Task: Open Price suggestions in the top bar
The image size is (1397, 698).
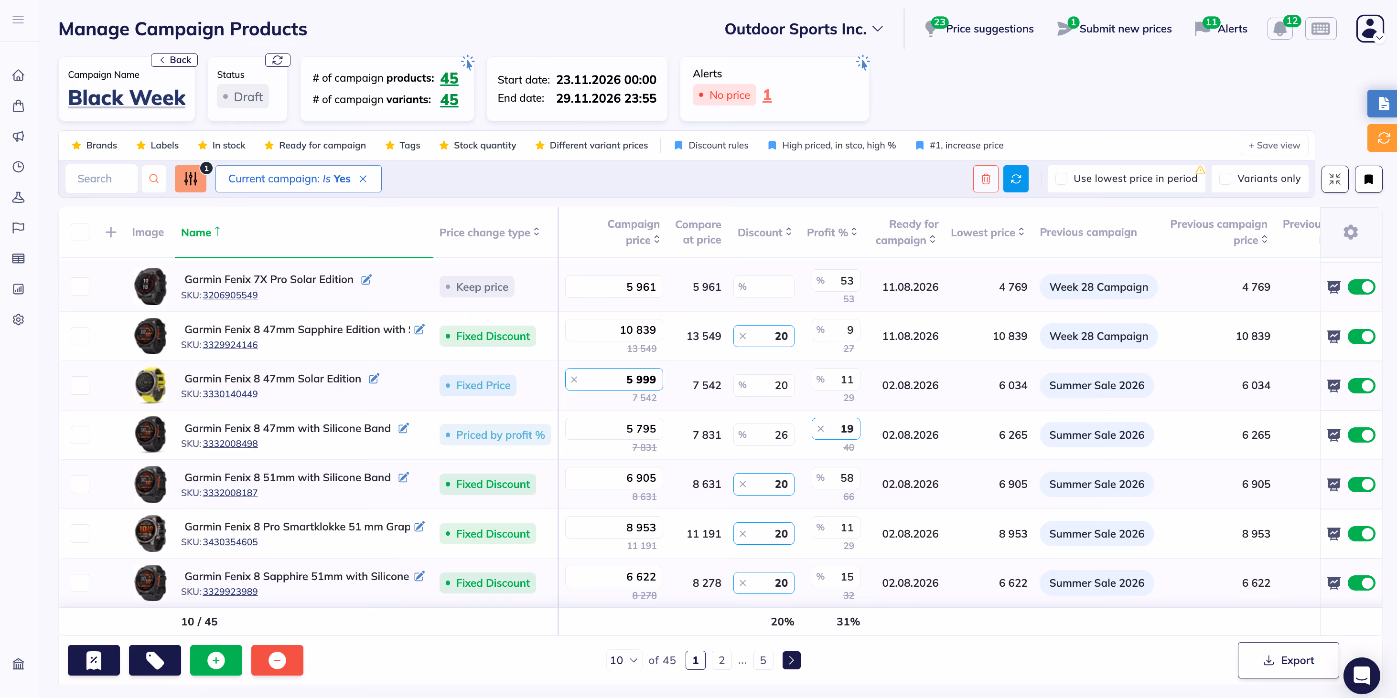Action: 979,29
